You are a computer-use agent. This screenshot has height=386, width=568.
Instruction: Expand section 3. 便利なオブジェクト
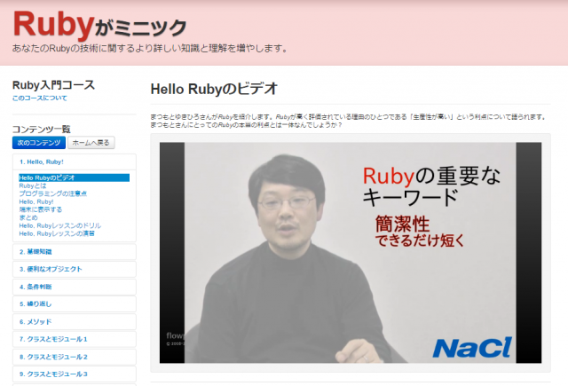[x=75, y=269]
